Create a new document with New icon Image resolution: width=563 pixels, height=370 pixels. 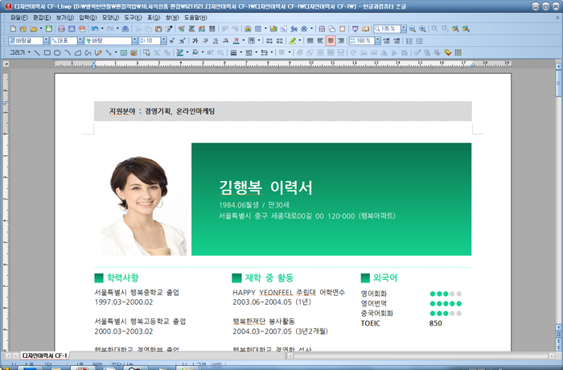coord(14,29)
